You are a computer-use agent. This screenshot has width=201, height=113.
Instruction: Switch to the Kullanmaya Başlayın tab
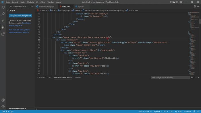[x=47, y=7]
